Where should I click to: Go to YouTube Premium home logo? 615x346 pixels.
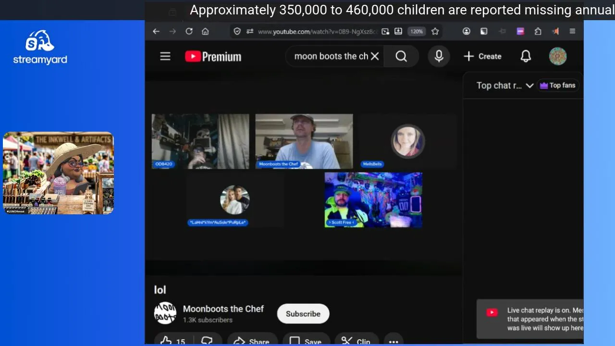213,57
